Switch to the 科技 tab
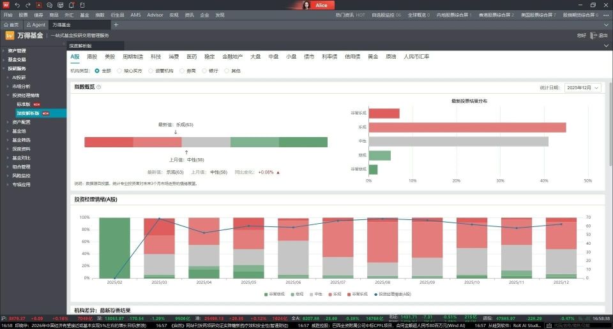Image resolution: width=613 pixels, height=329 pixels. (156, 57)
